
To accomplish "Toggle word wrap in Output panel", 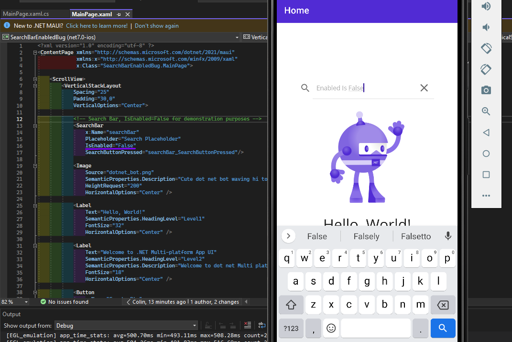I will (262, 325).
